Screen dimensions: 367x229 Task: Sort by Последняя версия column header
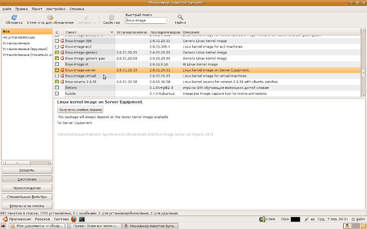tap(165, 32)
